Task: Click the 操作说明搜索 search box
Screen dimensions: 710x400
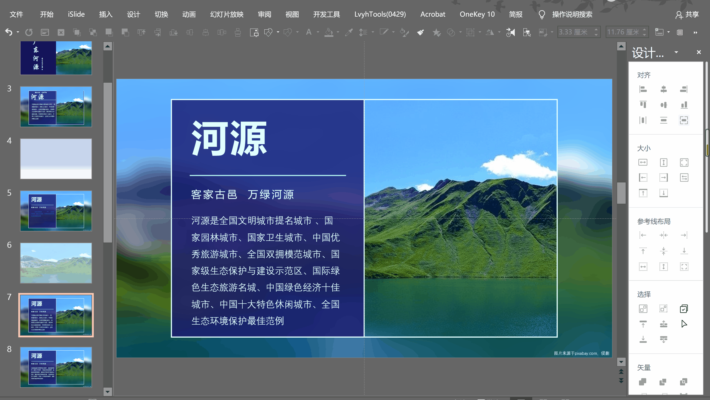Action: point(572,14)
